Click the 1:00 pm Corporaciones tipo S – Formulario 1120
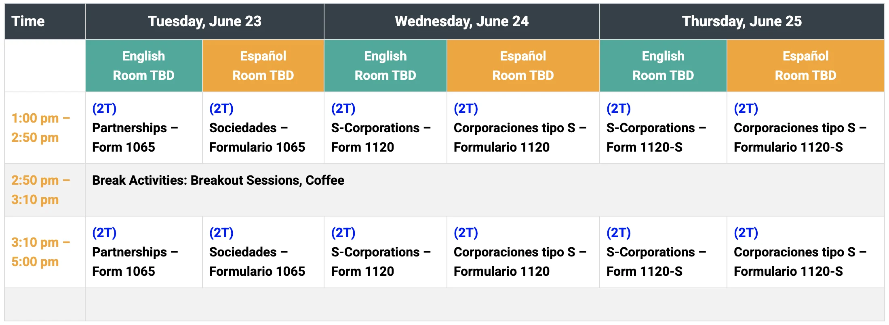 pos(520,137)
